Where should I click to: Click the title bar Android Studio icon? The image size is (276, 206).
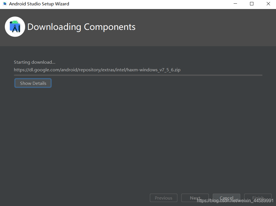click(5, 4)
